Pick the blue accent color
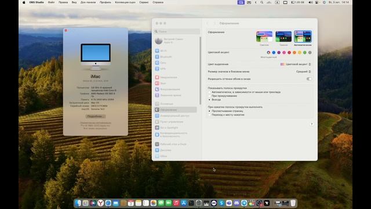371x209 pixels. click(x=274, y=53)
